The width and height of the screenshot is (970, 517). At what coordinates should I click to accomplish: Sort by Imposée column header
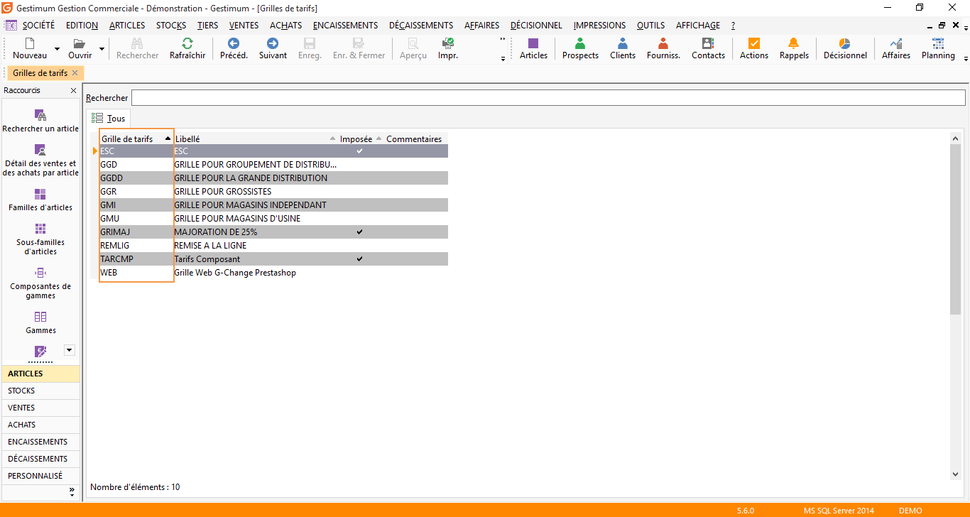coord(361,139)
